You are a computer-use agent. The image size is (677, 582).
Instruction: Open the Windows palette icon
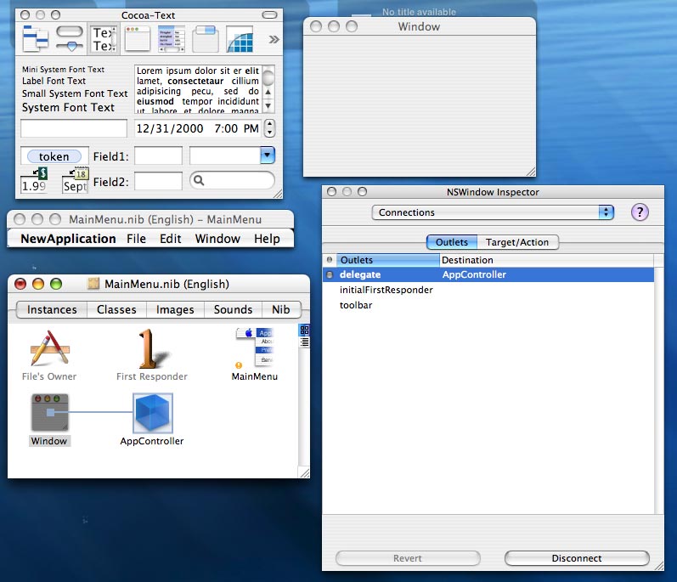pos(138,39)
